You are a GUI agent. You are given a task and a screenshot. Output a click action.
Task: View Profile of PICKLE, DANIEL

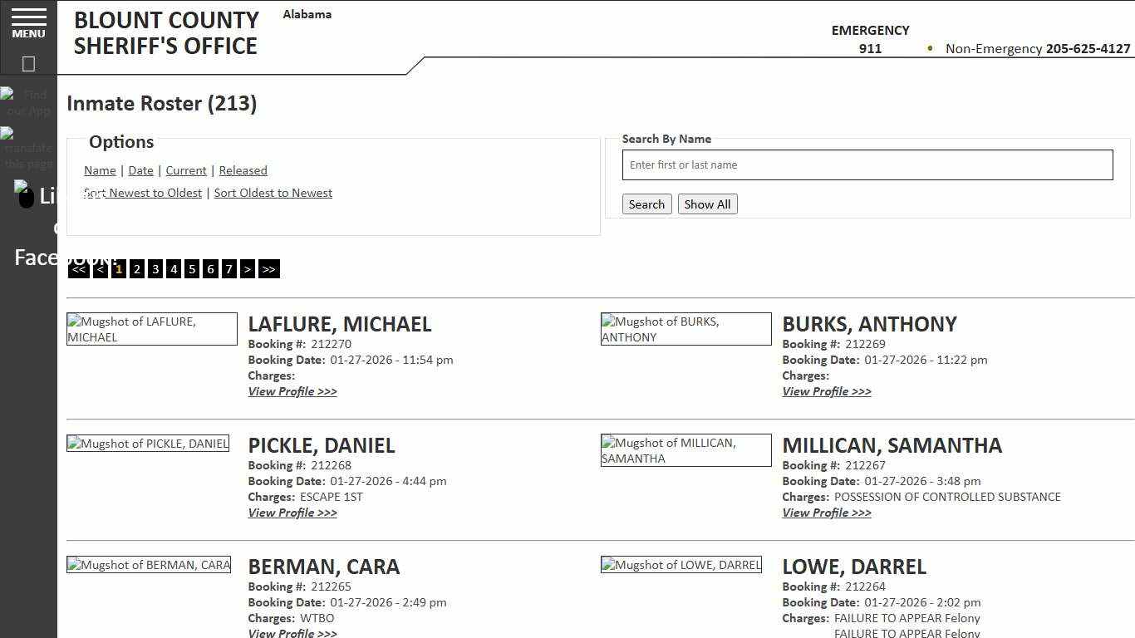point(292,513)
